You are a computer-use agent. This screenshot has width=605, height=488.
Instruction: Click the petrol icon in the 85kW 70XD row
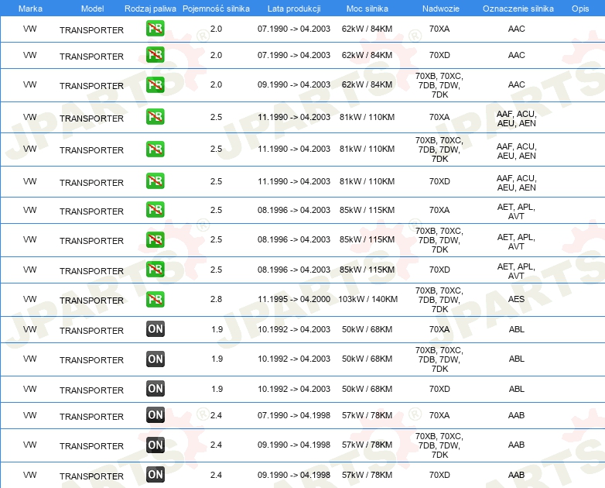(x=155, y=270)
